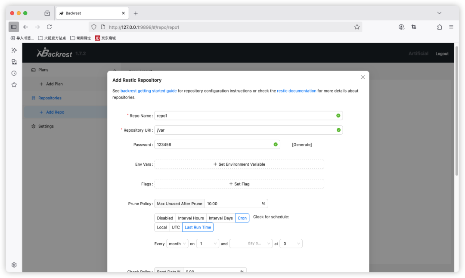This screenshot has width=465, height=278.
Task: Click the page info icon beside the URL
Action: pyautogui.click(x=103, y=27)
